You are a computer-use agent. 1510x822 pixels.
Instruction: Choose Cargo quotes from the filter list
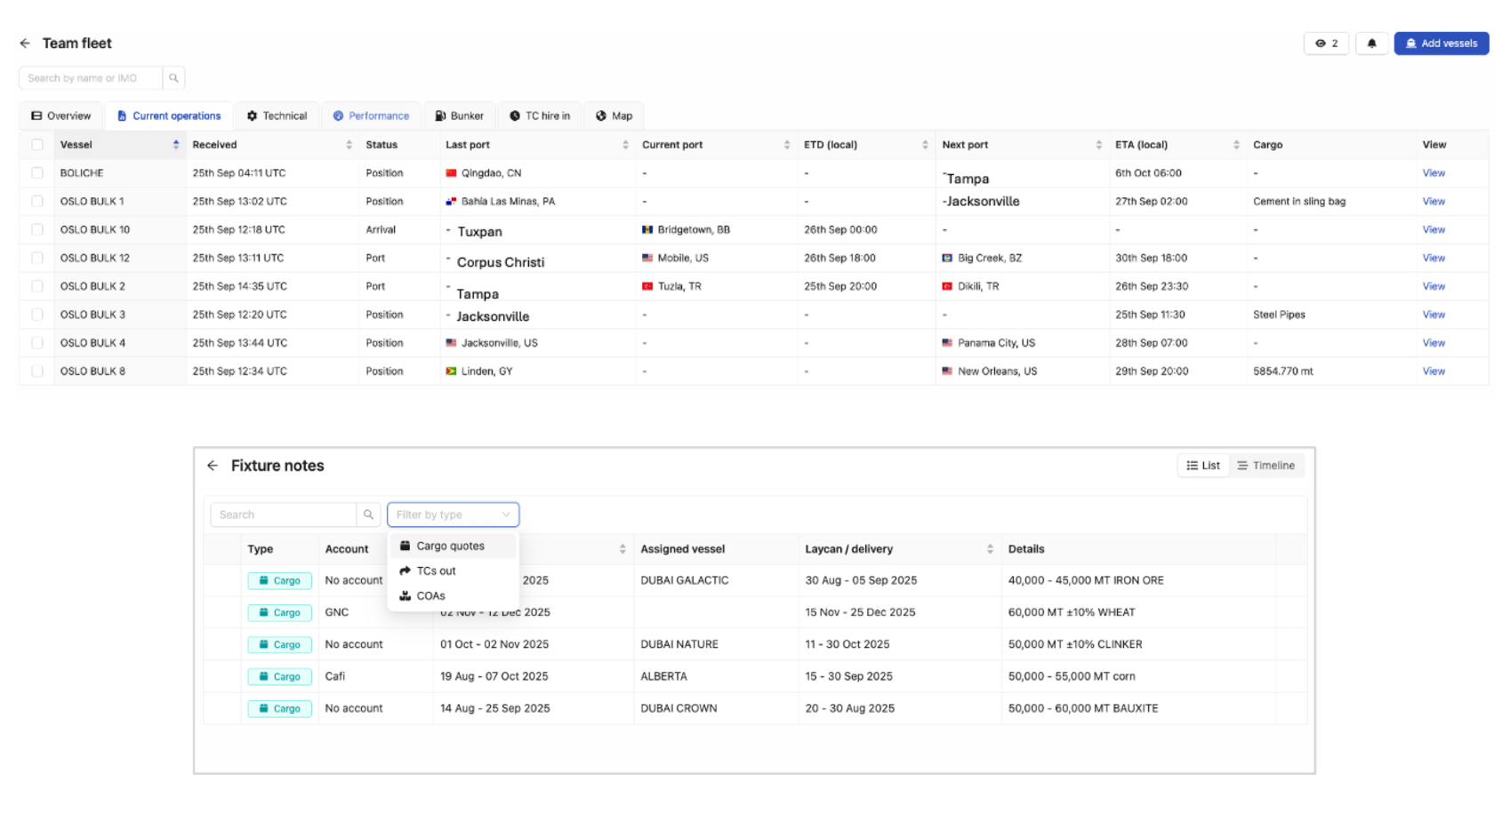pos(451,547)
